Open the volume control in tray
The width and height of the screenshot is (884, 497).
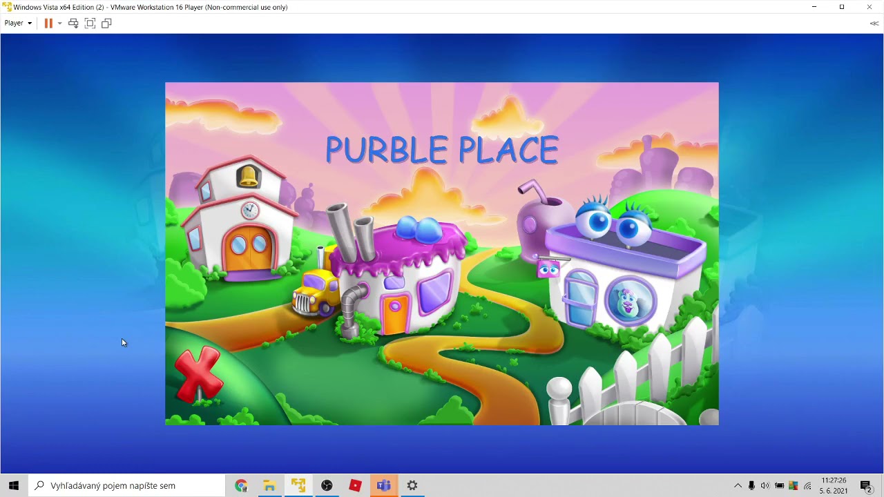[765, 485]
